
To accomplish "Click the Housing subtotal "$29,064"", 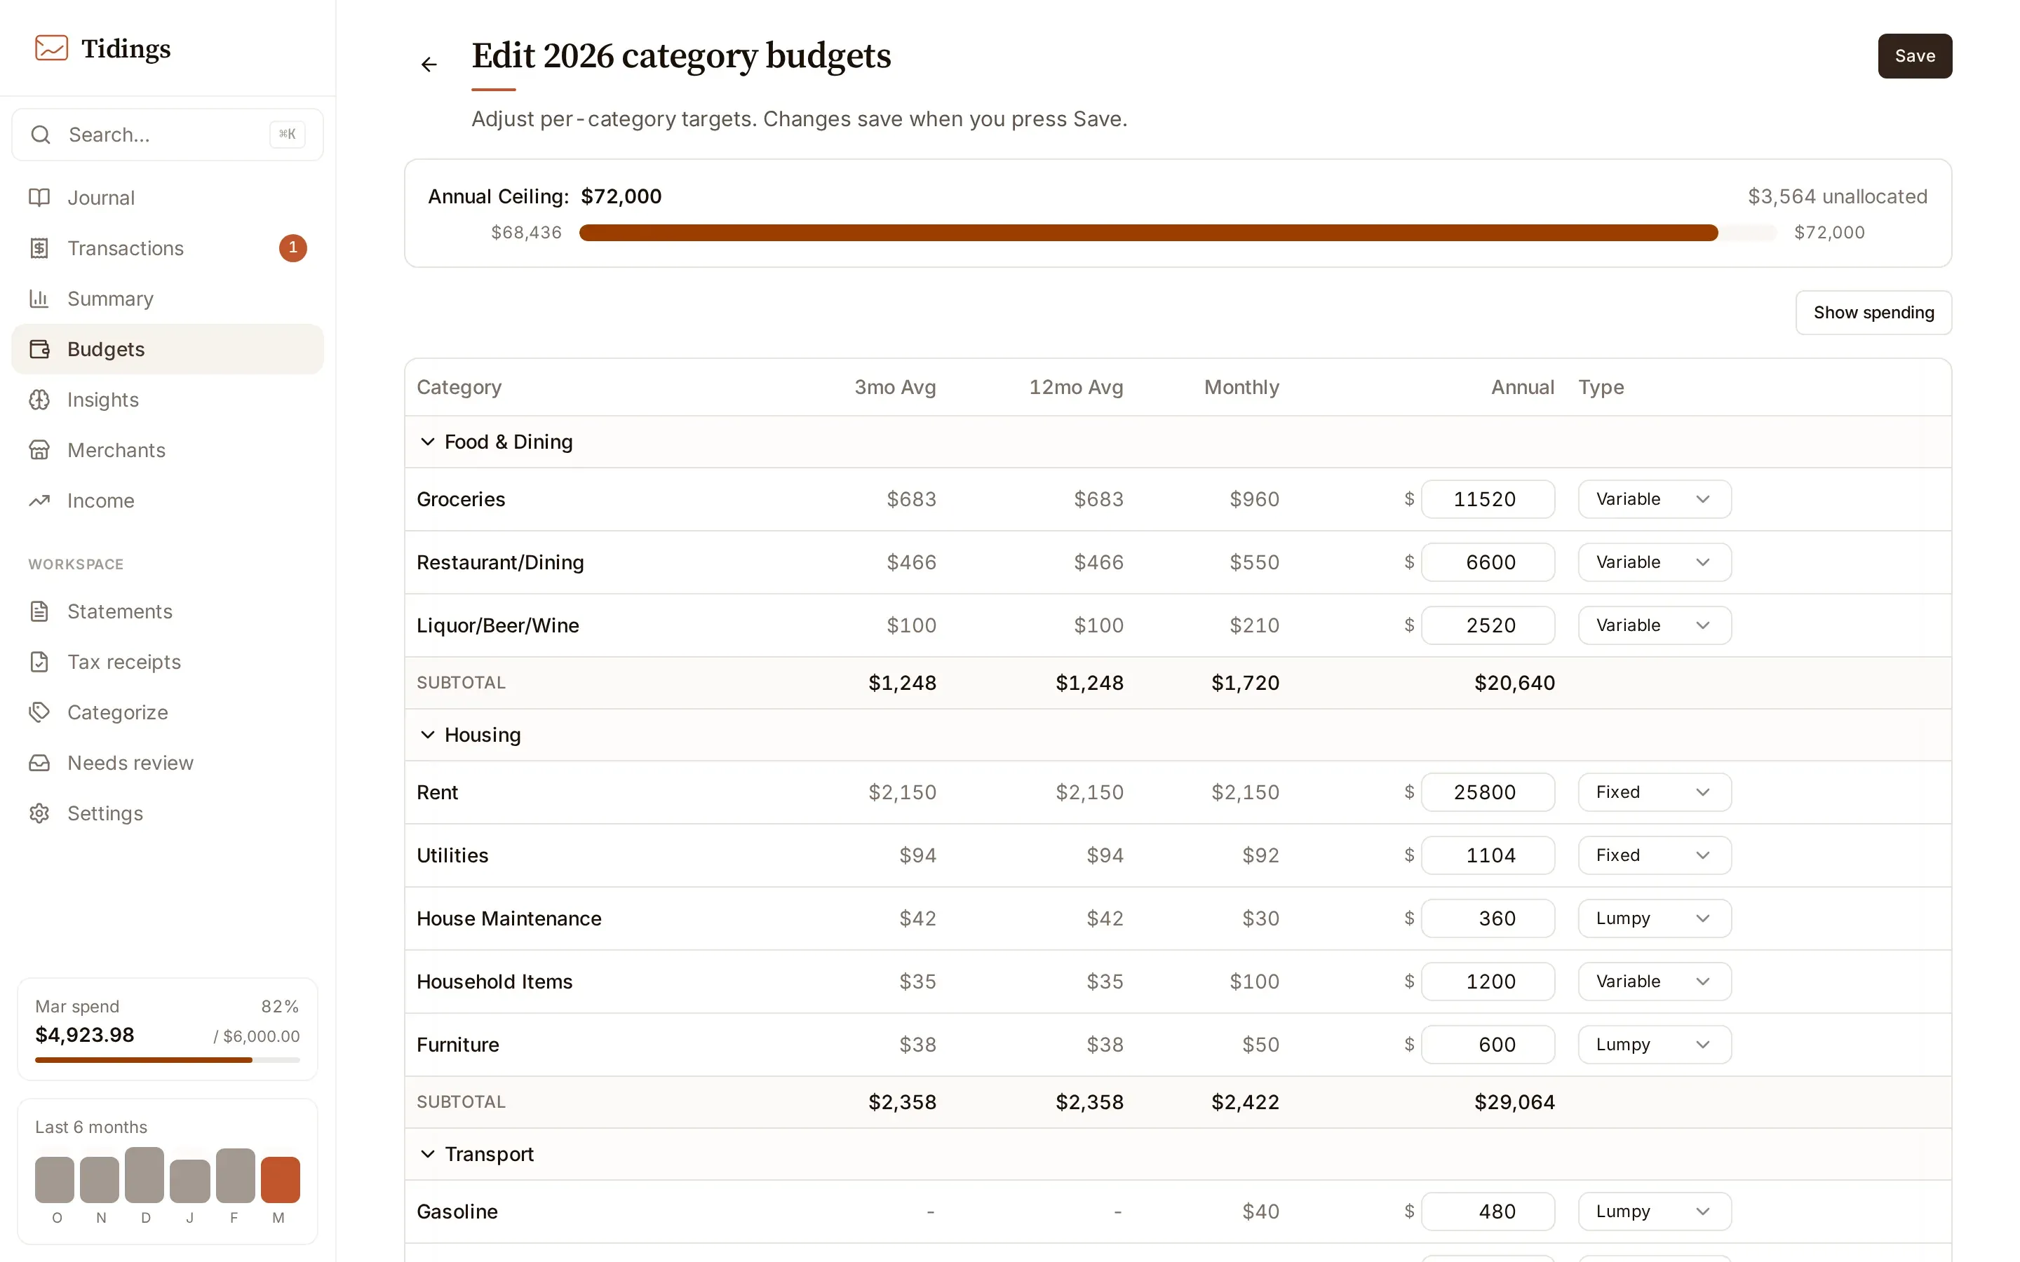I will point(1514,1101).
